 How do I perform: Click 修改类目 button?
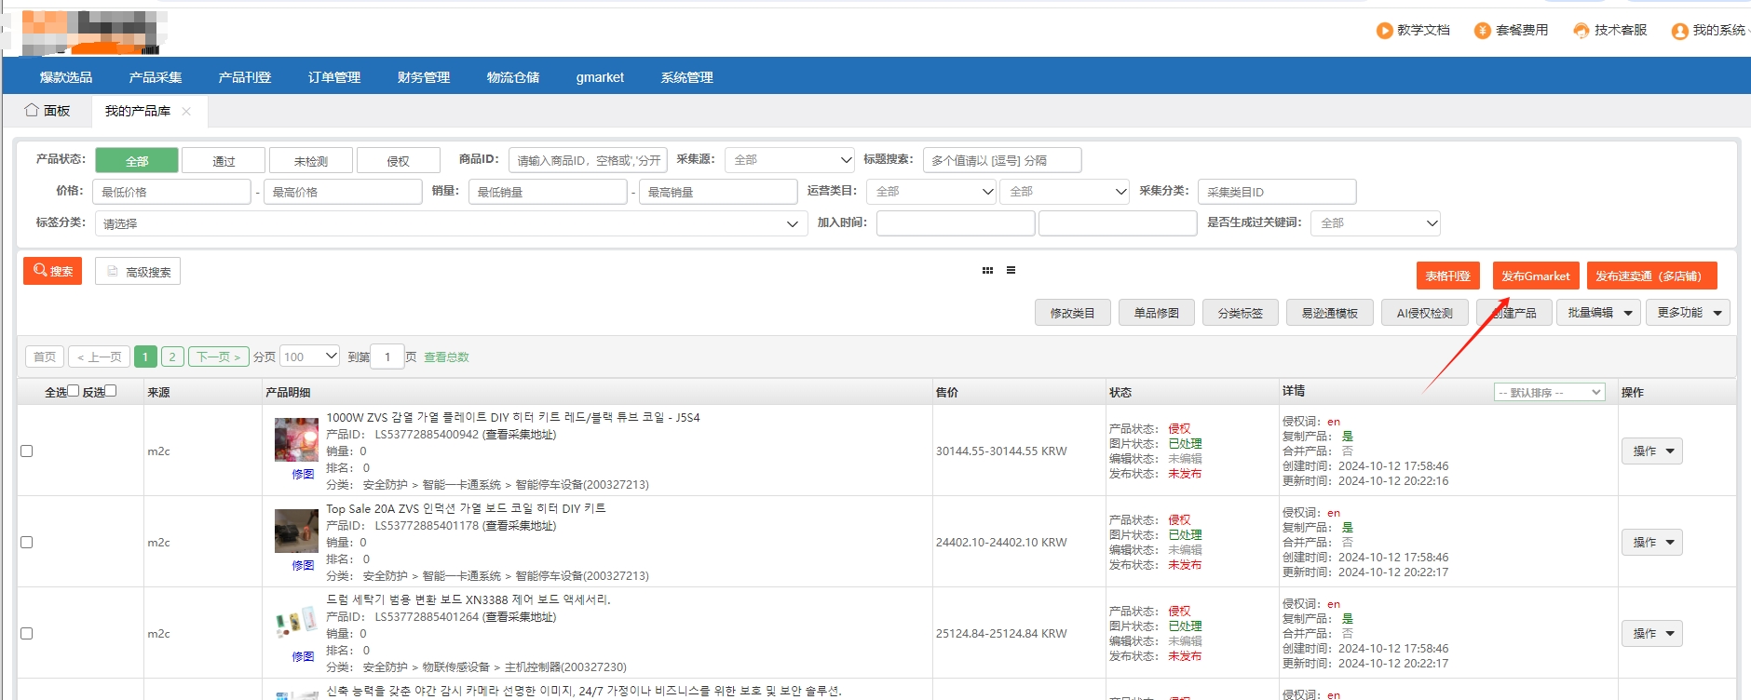[x=1073, y=313]
